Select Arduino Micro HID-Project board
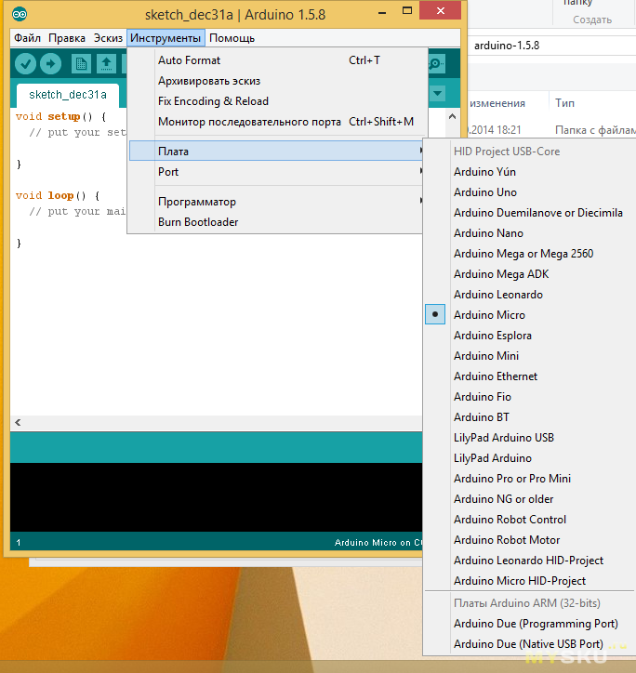 coord(529,581)
